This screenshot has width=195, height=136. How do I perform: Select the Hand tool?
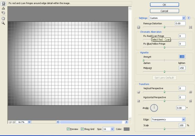(3, 19)
